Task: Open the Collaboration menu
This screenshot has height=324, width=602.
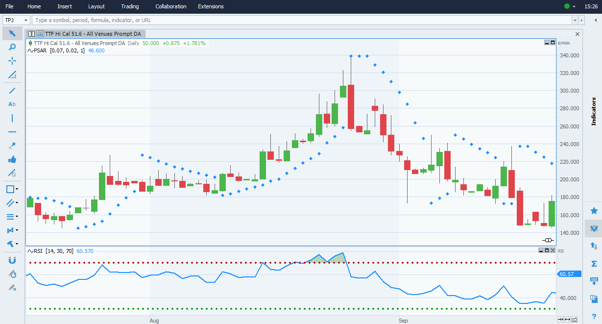Action: (x=170, y=6)
